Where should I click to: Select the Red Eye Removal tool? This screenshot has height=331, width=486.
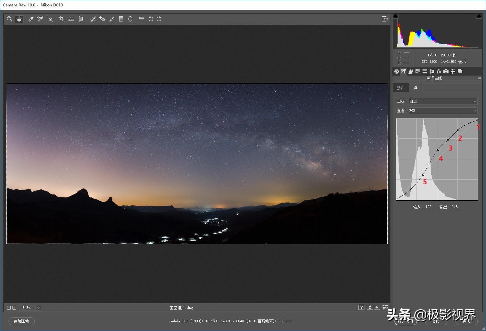[102, 19]
